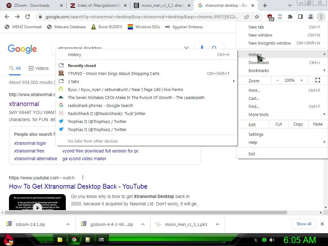
Task: Select New tab in Chrome menu
Action: coord(282,27)
